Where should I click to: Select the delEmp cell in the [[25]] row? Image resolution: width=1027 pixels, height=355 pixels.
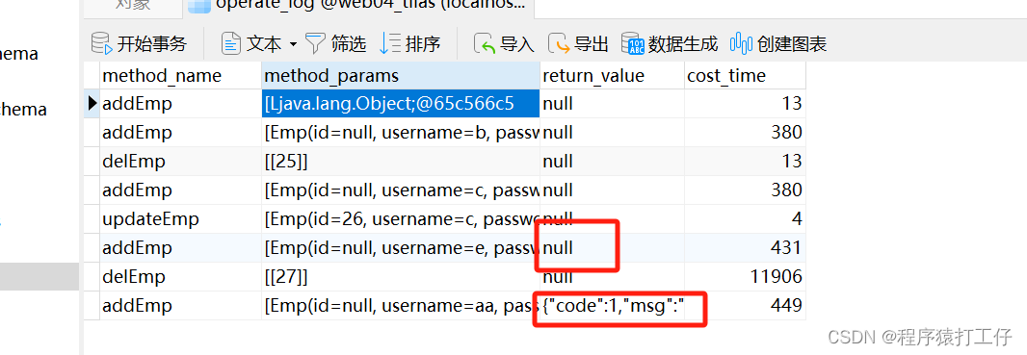pyautogui.click(x=180, y=162)
